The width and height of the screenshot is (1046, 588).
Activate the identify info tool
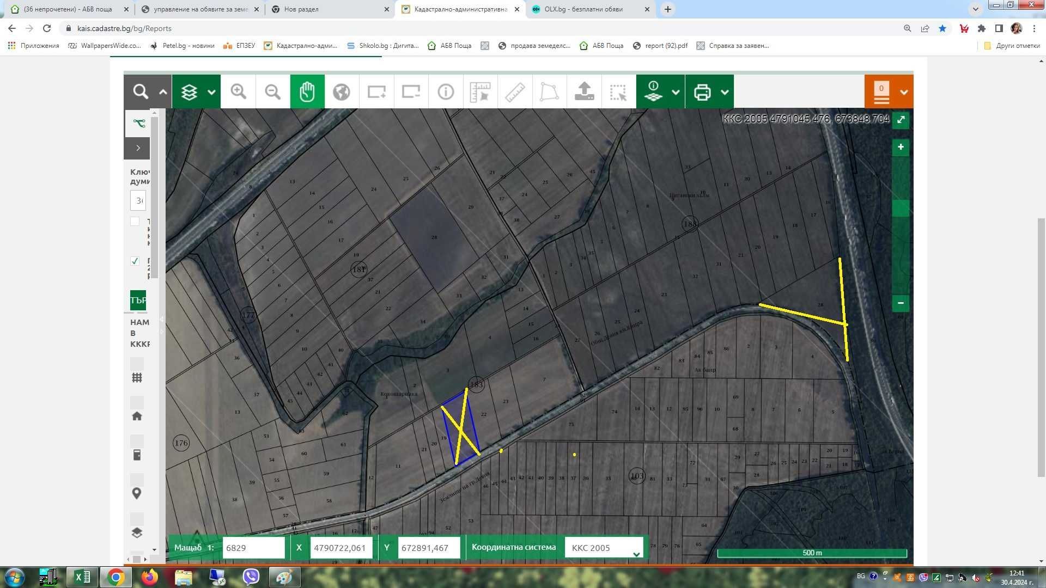pos(446,91)
